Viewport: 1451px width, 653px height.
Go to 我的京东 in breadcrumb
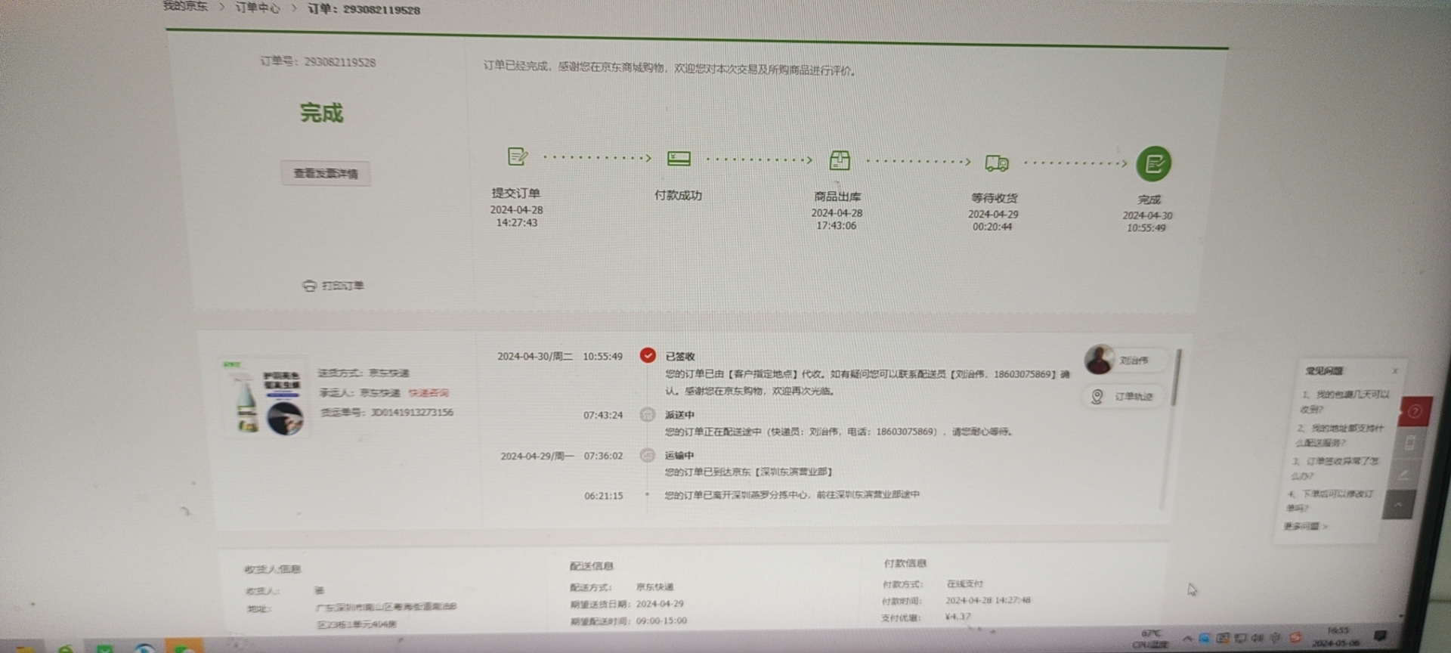click(x=185, y=6)
